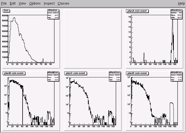Select the 'planB coin event' title box
The height and width of the screenshot is (133, 186).
click(14, 73)
